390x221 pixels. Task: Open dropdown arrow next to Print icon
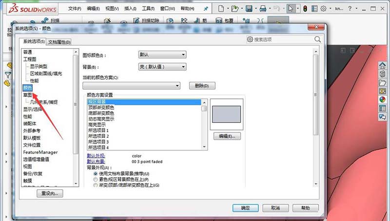click(270, 9)
